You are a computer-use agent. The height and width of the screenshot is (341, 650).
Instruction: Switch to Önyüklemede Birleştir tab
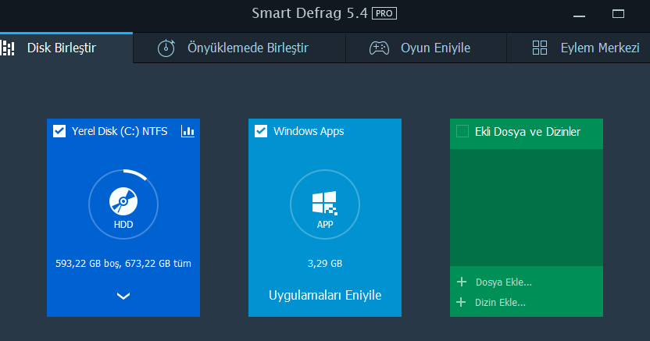pos(239,48)
